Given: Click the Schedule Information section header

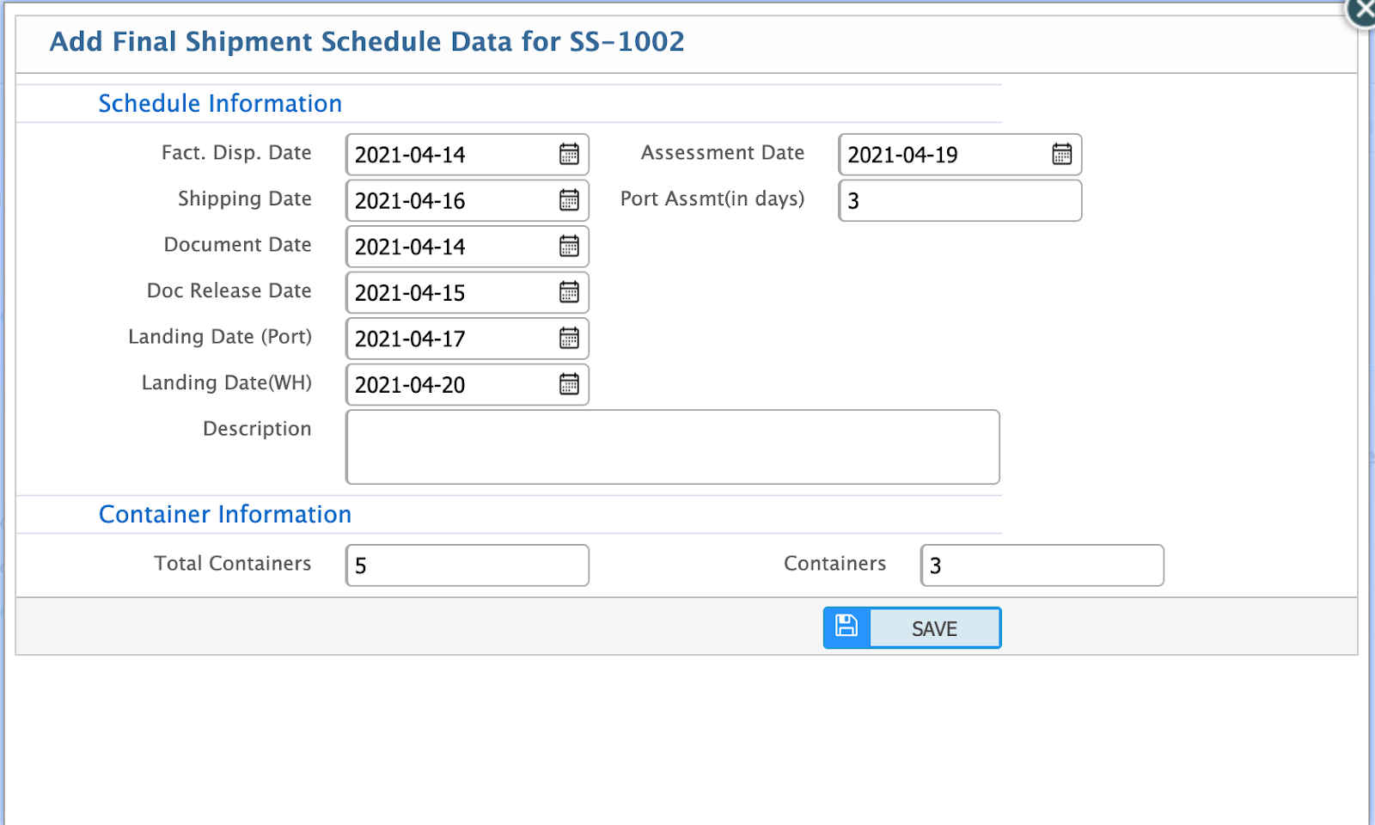Looking at the screenshot, I should [x=220, y=103].
